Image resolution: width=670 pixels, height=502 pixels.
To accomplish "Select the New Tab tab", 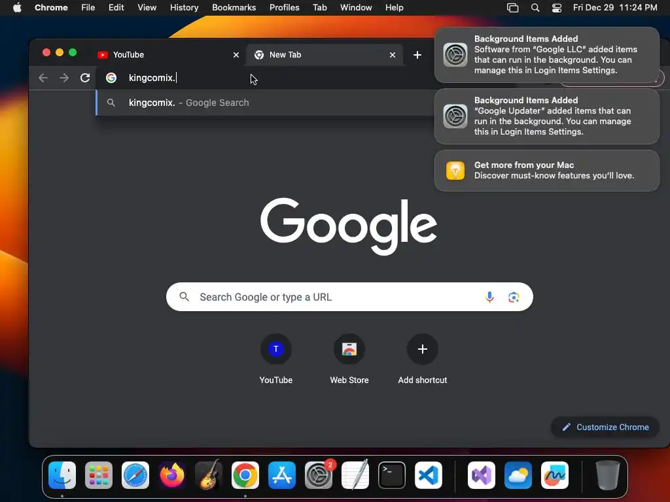I will (324, 55).
